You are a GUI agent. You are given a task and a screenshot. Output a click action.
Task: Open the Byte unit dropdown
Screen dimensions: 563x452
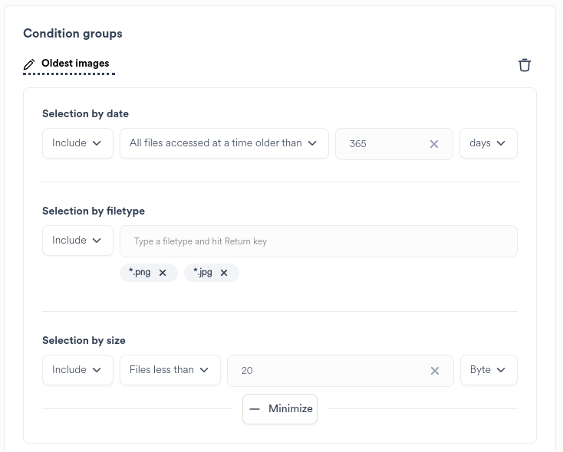click(488, 370)
